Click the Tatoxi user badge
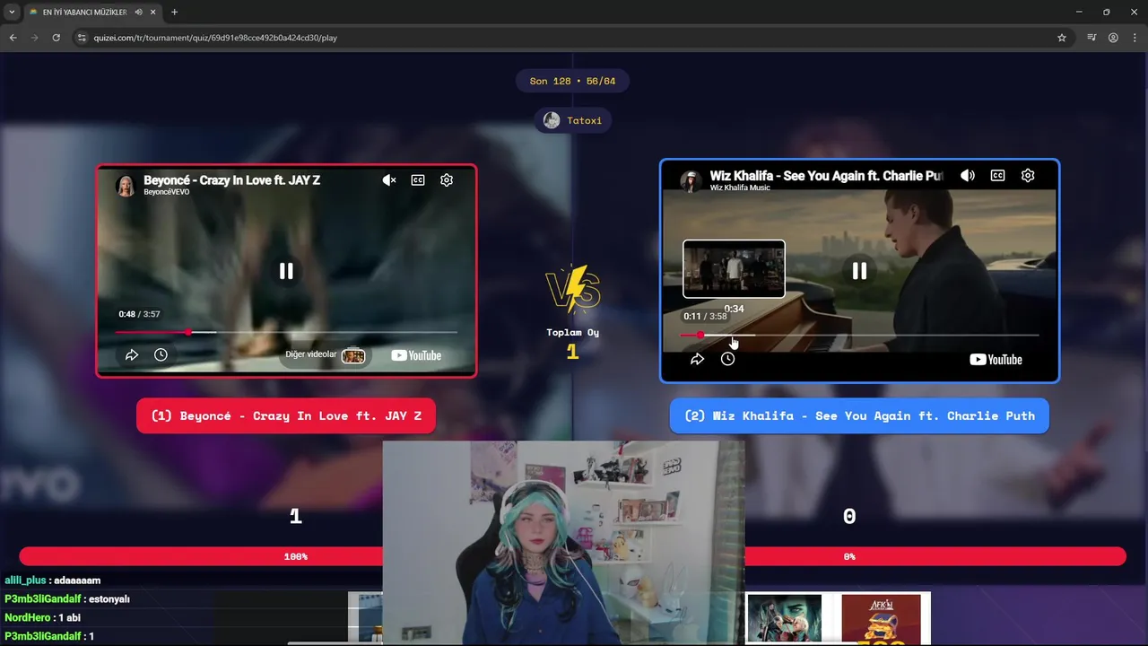Screen dimensions: 1148x646 click(x=573, y=120)
